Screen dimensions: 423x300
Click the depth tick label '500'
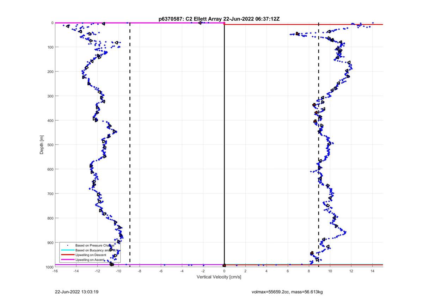(x=50, y=145)
